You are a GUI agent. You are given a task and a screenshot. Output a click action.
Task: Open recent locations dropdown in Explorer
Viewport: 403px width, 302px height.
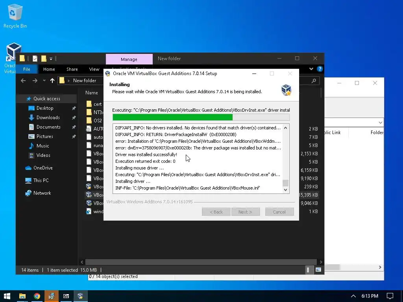[44, 81]
